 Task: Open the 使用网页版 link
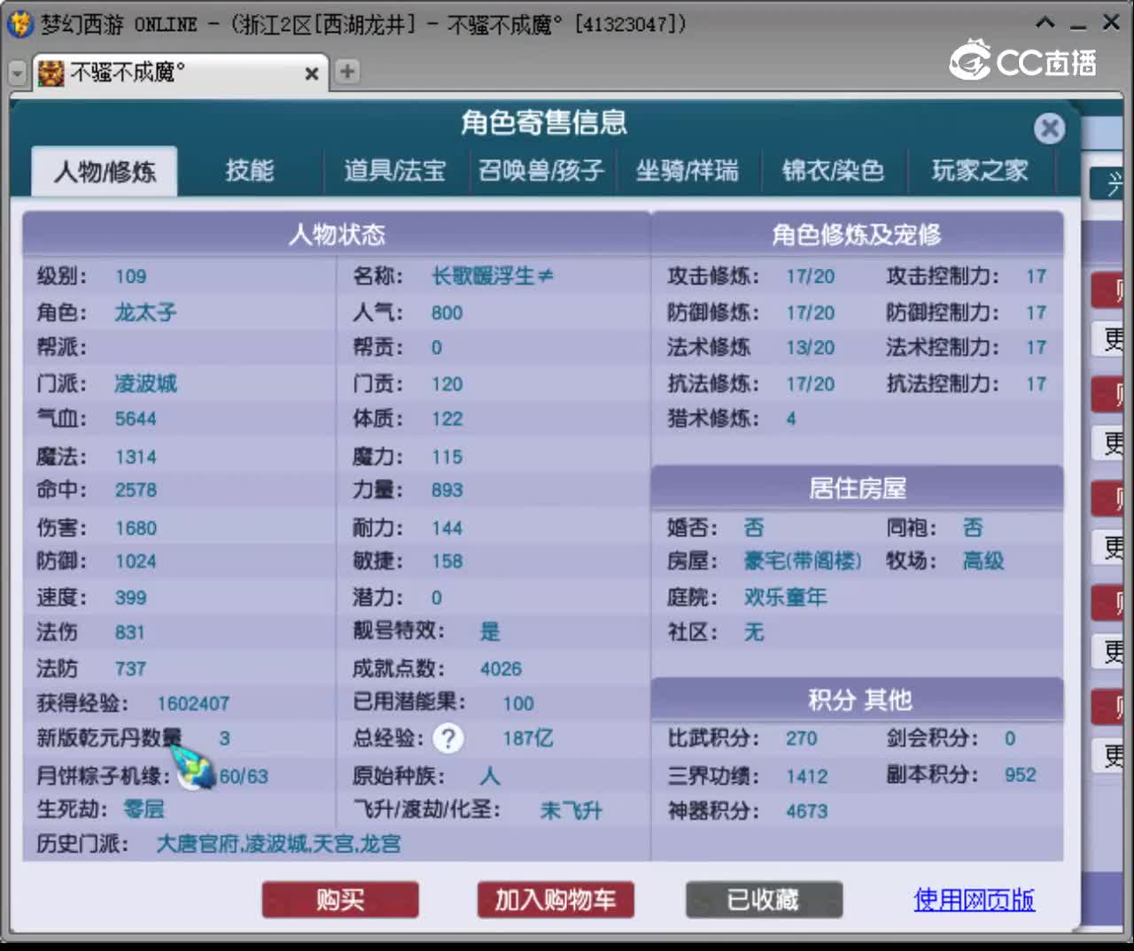point(975,900)
